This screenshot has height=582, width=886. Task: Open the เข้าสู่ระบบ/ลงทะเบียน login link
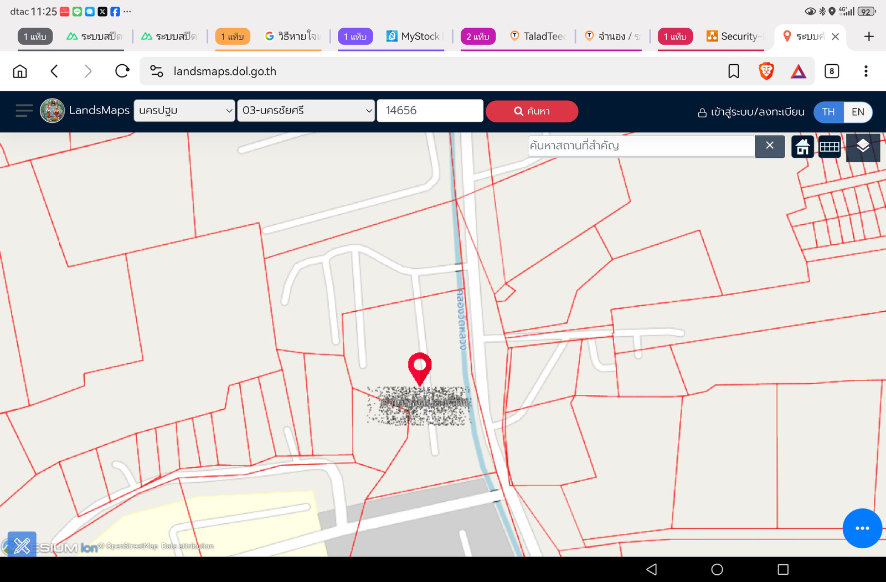(751, 112)
